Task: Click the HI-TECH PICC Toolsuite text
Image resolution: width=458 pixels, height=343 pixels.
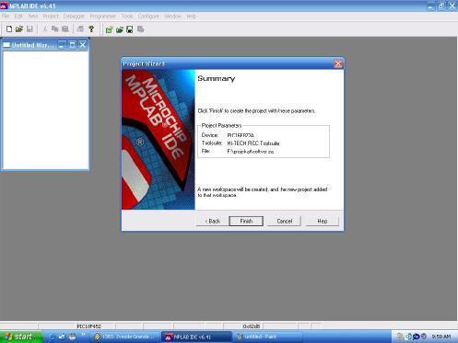Action: point(253,143)
